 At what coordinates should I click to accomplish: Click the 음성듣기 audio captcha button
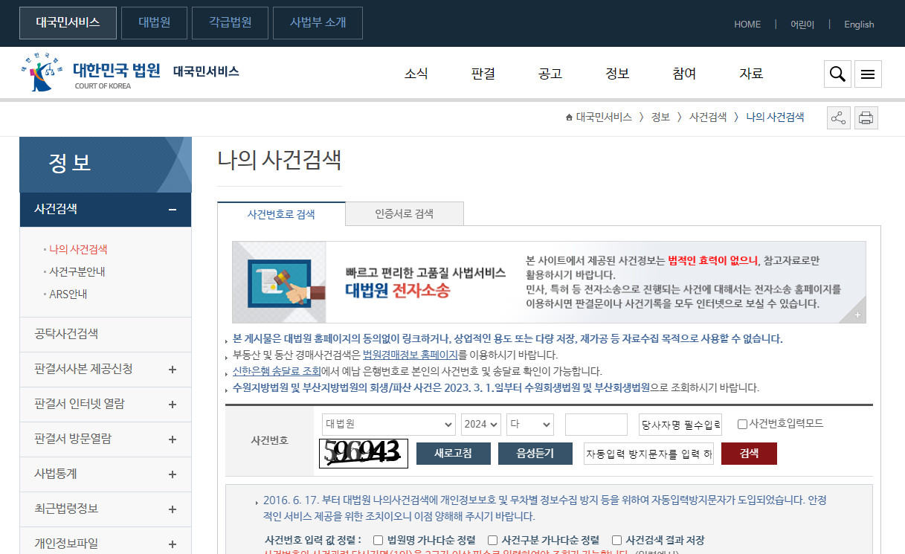click(535, 454)
